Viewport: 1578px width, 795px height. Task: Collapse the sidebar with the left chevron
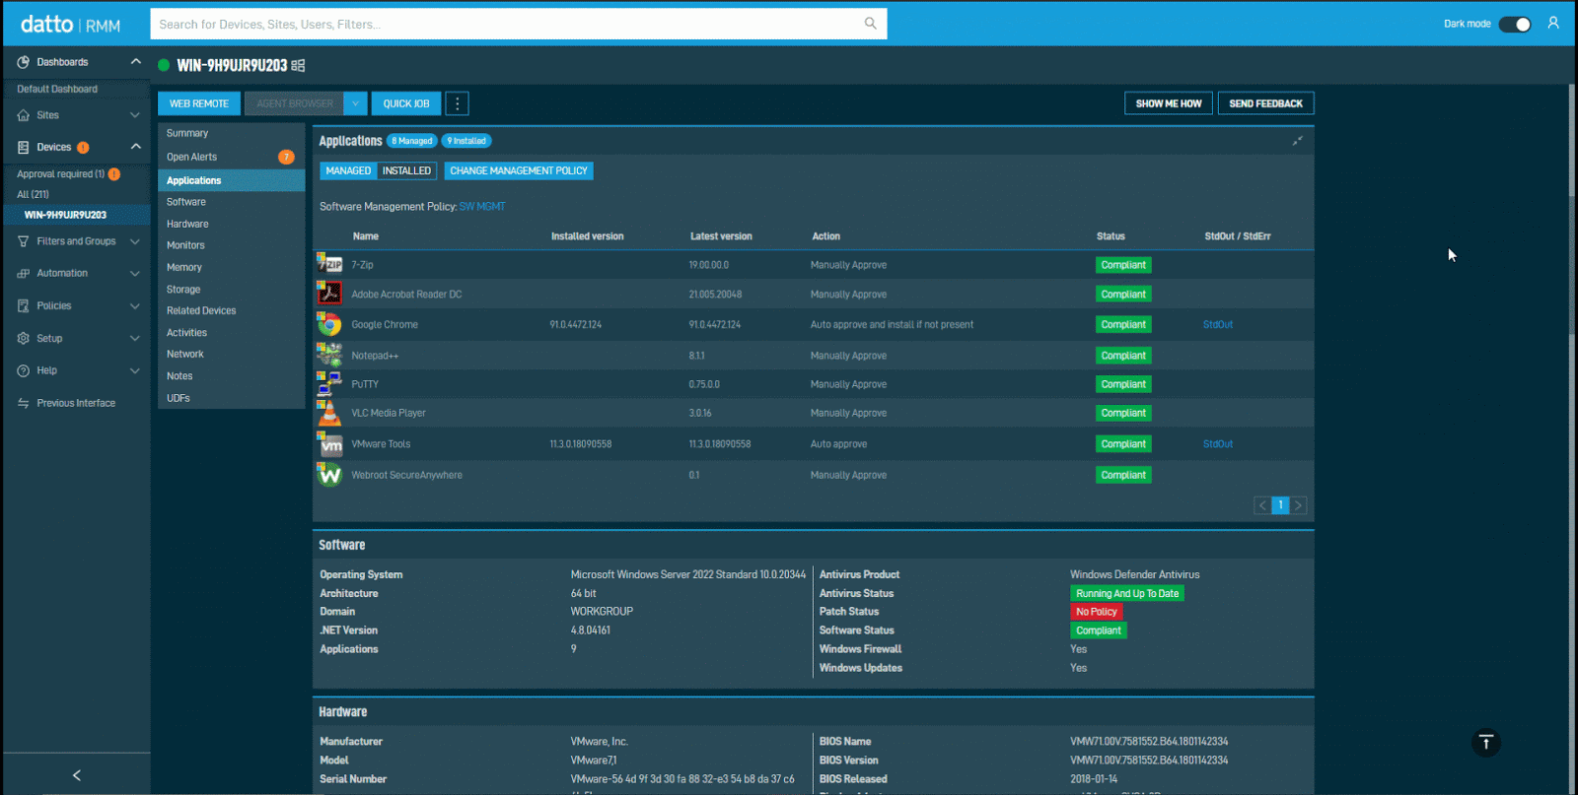click(x=77, y=775)
